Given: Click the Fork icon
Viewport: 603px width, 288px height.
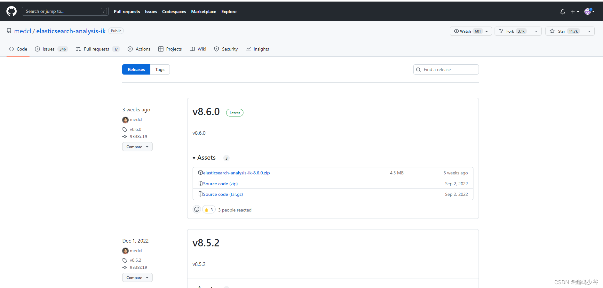Looking at the screenshot, I should [501, 31].
